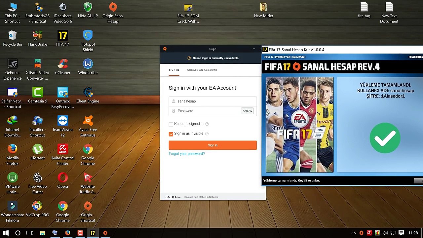Click the text 'ŞİFRE: 1Alasedor1'

point(385,96)
